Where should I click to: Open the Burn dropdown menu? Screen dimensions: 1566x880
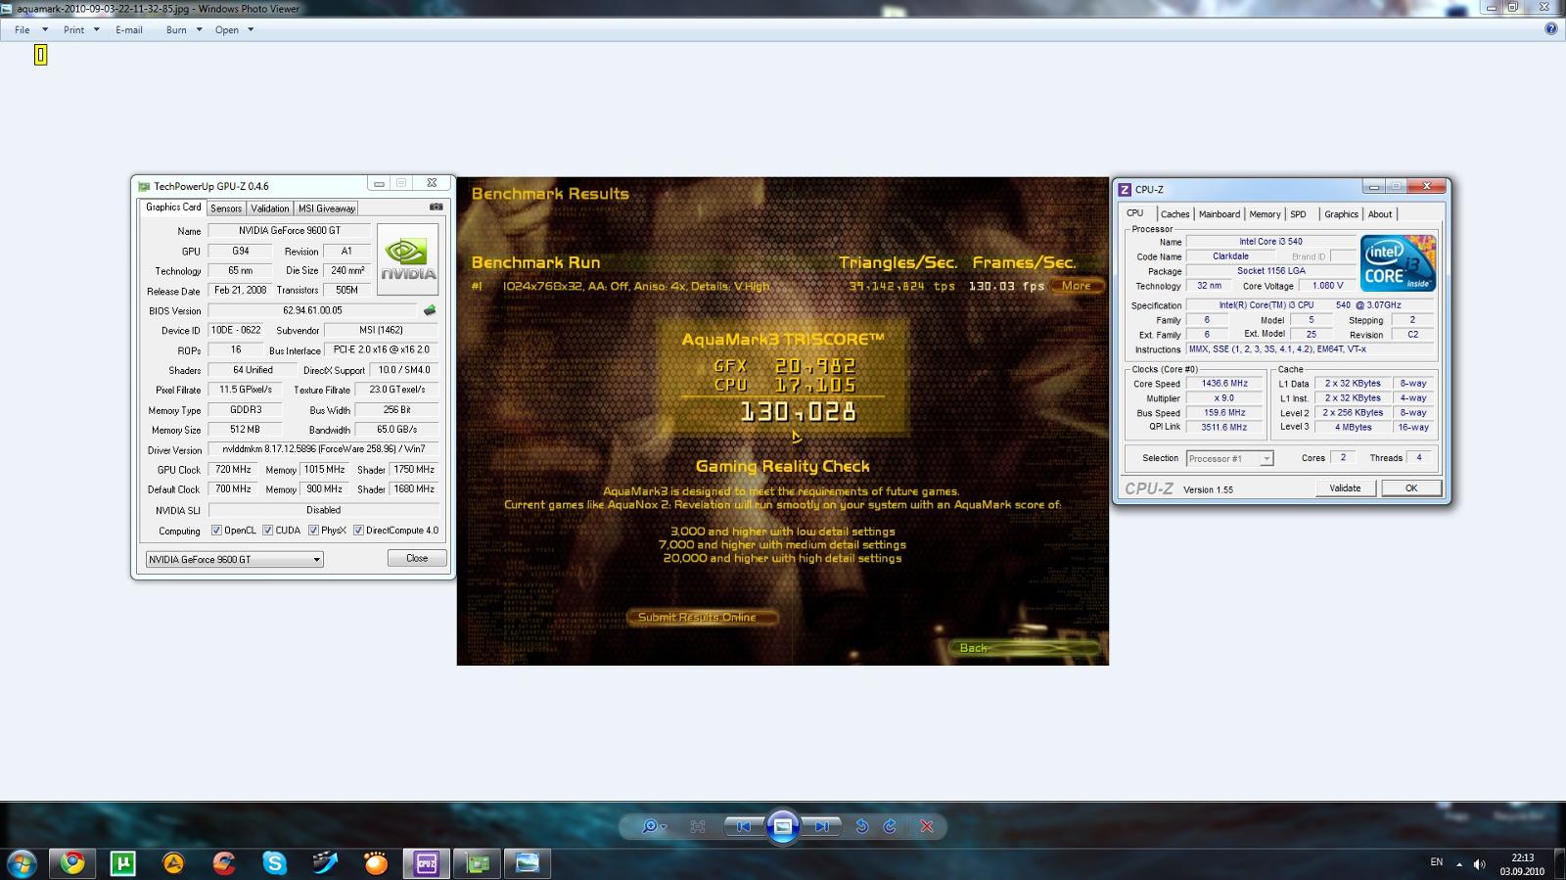tap(184, 29)
